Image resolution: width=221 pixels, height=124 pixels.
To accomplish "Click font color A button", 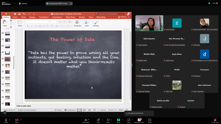I will 68,26.
